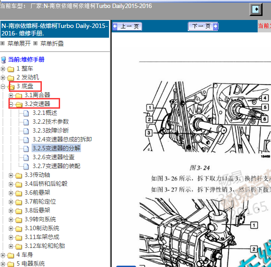The height and width of the screenshot is (267, 271).
Task: Click document icon of 3.2.2技术参数
Action: (26, 122)
